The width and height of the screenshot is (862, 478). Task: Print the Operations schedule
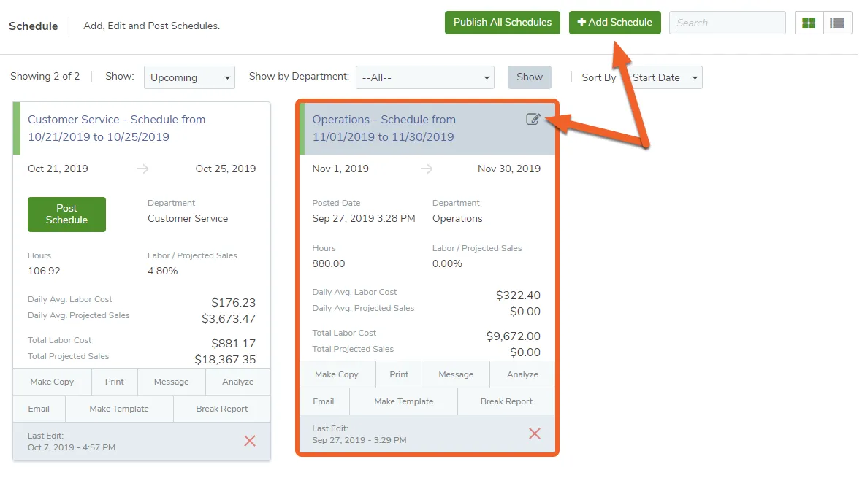coord(399,374)
